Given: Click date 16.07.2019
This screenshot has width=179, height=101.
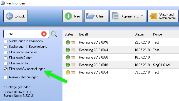Looking at the screenshot, I should 142,57.
